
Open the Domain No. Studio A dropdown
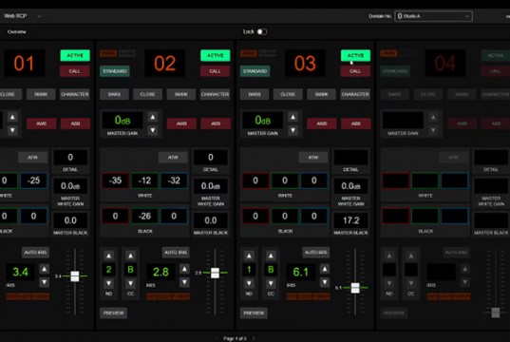pyautogui.click(x=434, y=16)
